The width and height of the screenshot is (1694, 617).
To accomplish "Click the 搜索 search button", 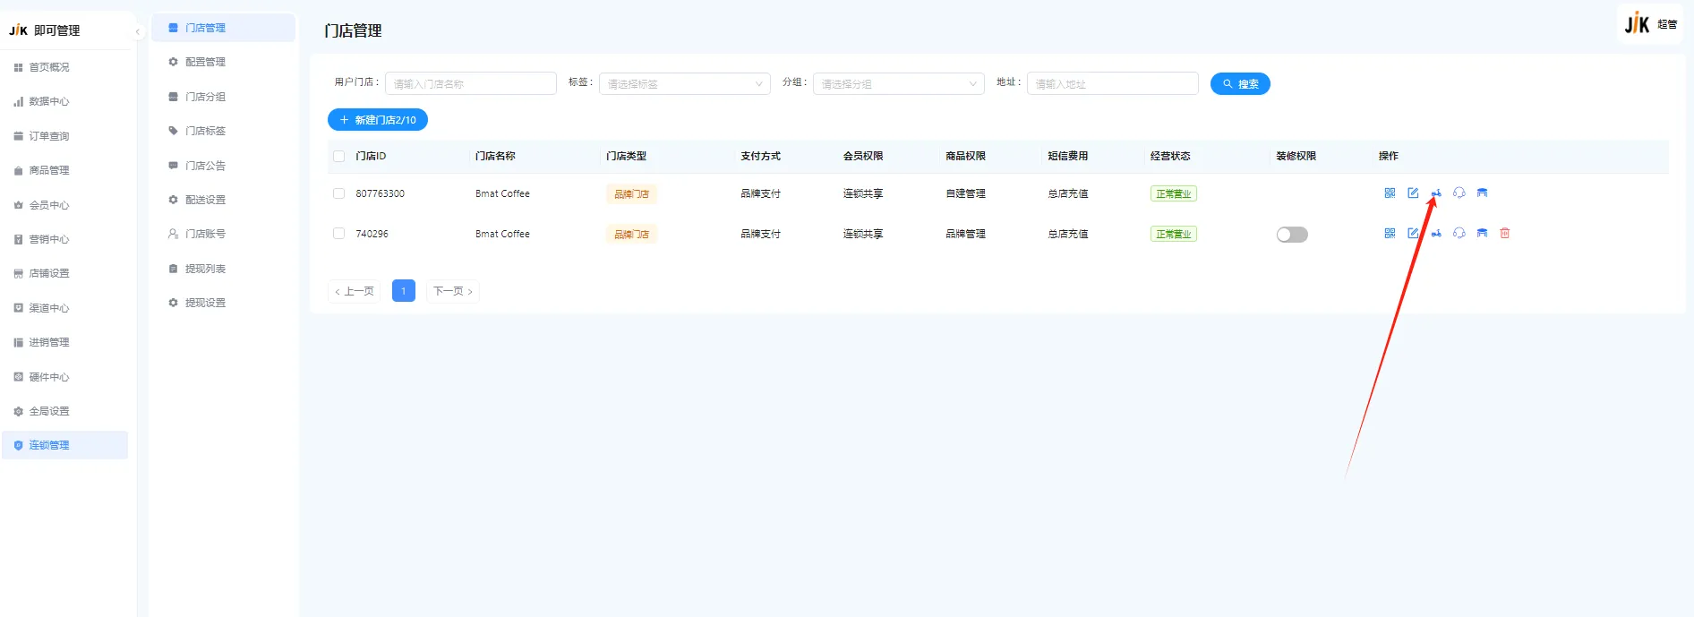I will [1240, 84].
